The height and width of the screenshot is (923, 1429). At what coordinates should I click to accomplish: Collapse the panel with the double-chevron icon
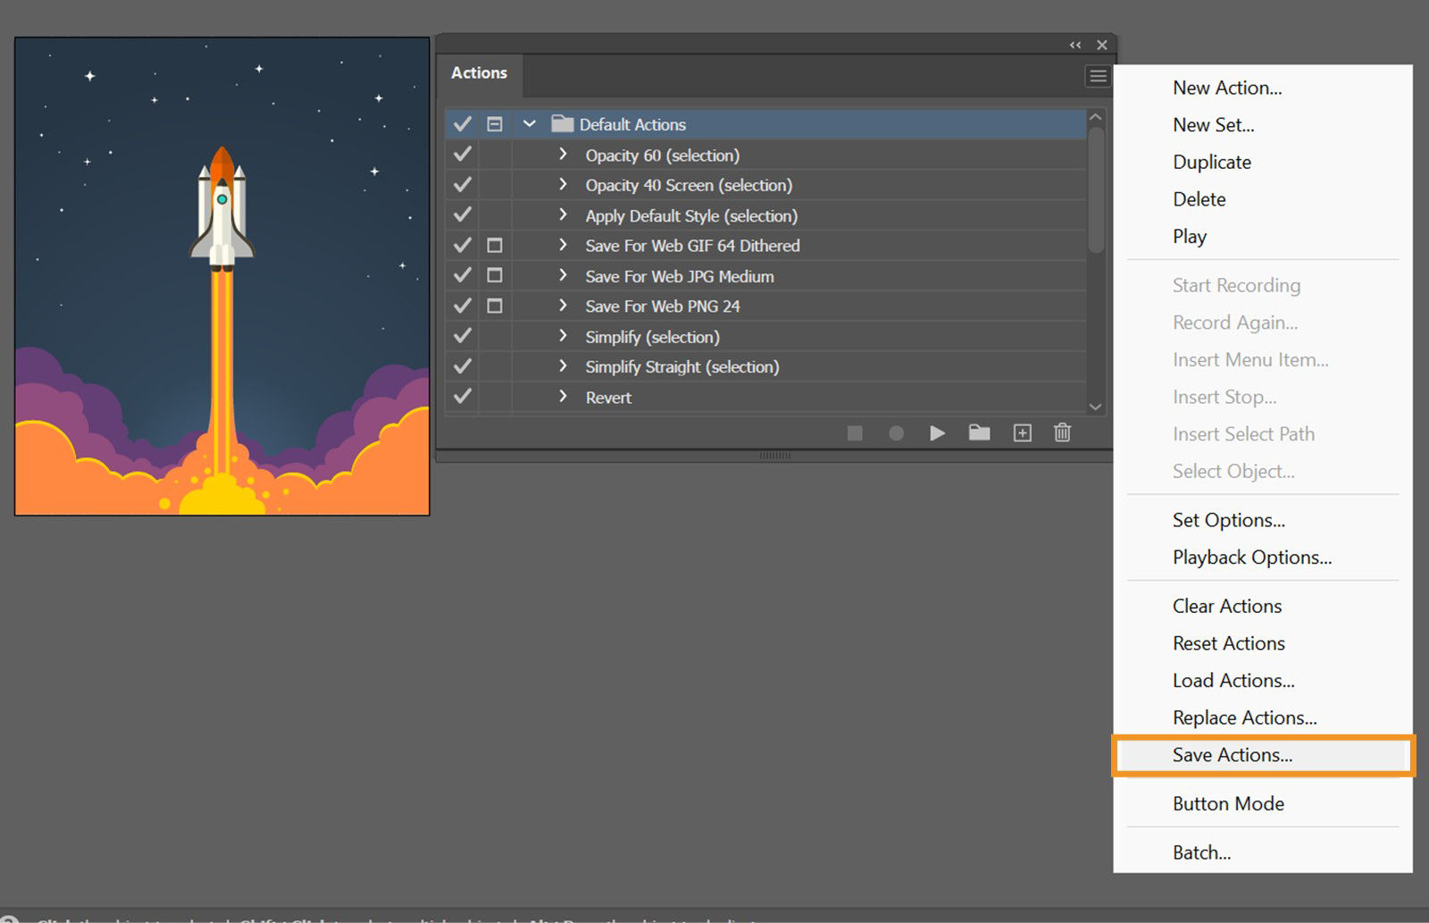(x=1074, y=44)
